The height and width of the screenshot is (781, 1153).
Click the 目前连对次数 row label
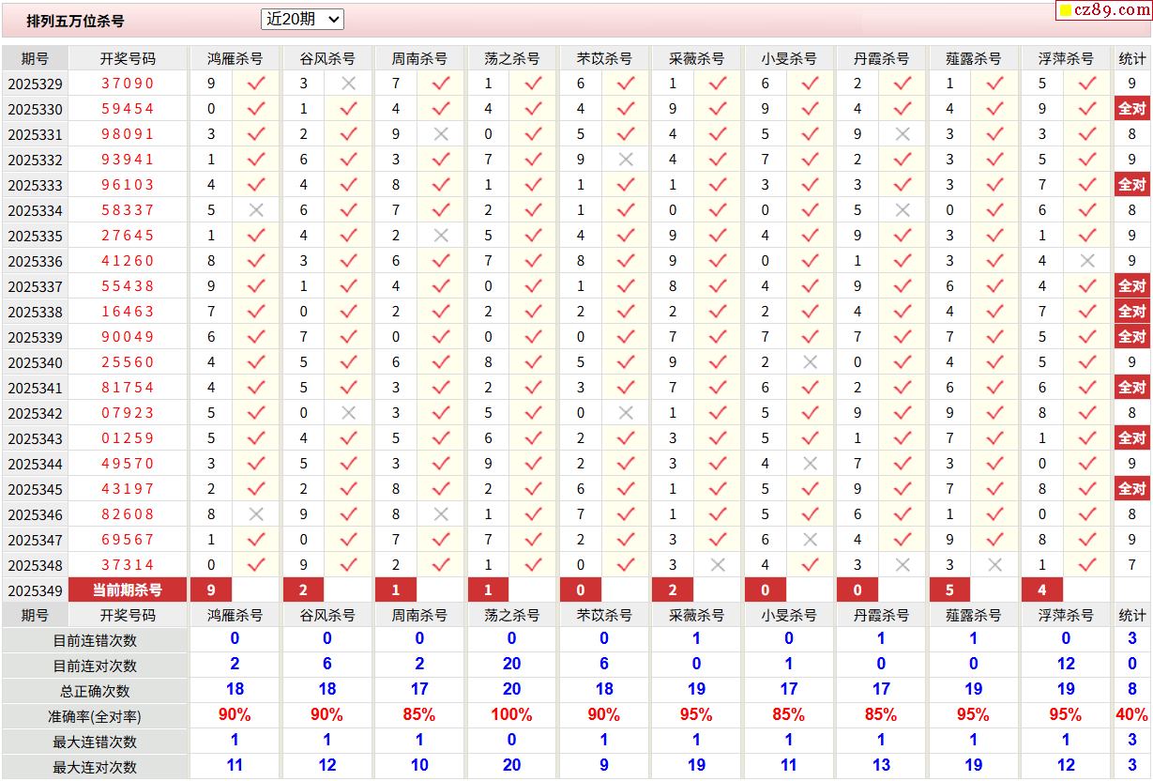[x=95, y=666]
